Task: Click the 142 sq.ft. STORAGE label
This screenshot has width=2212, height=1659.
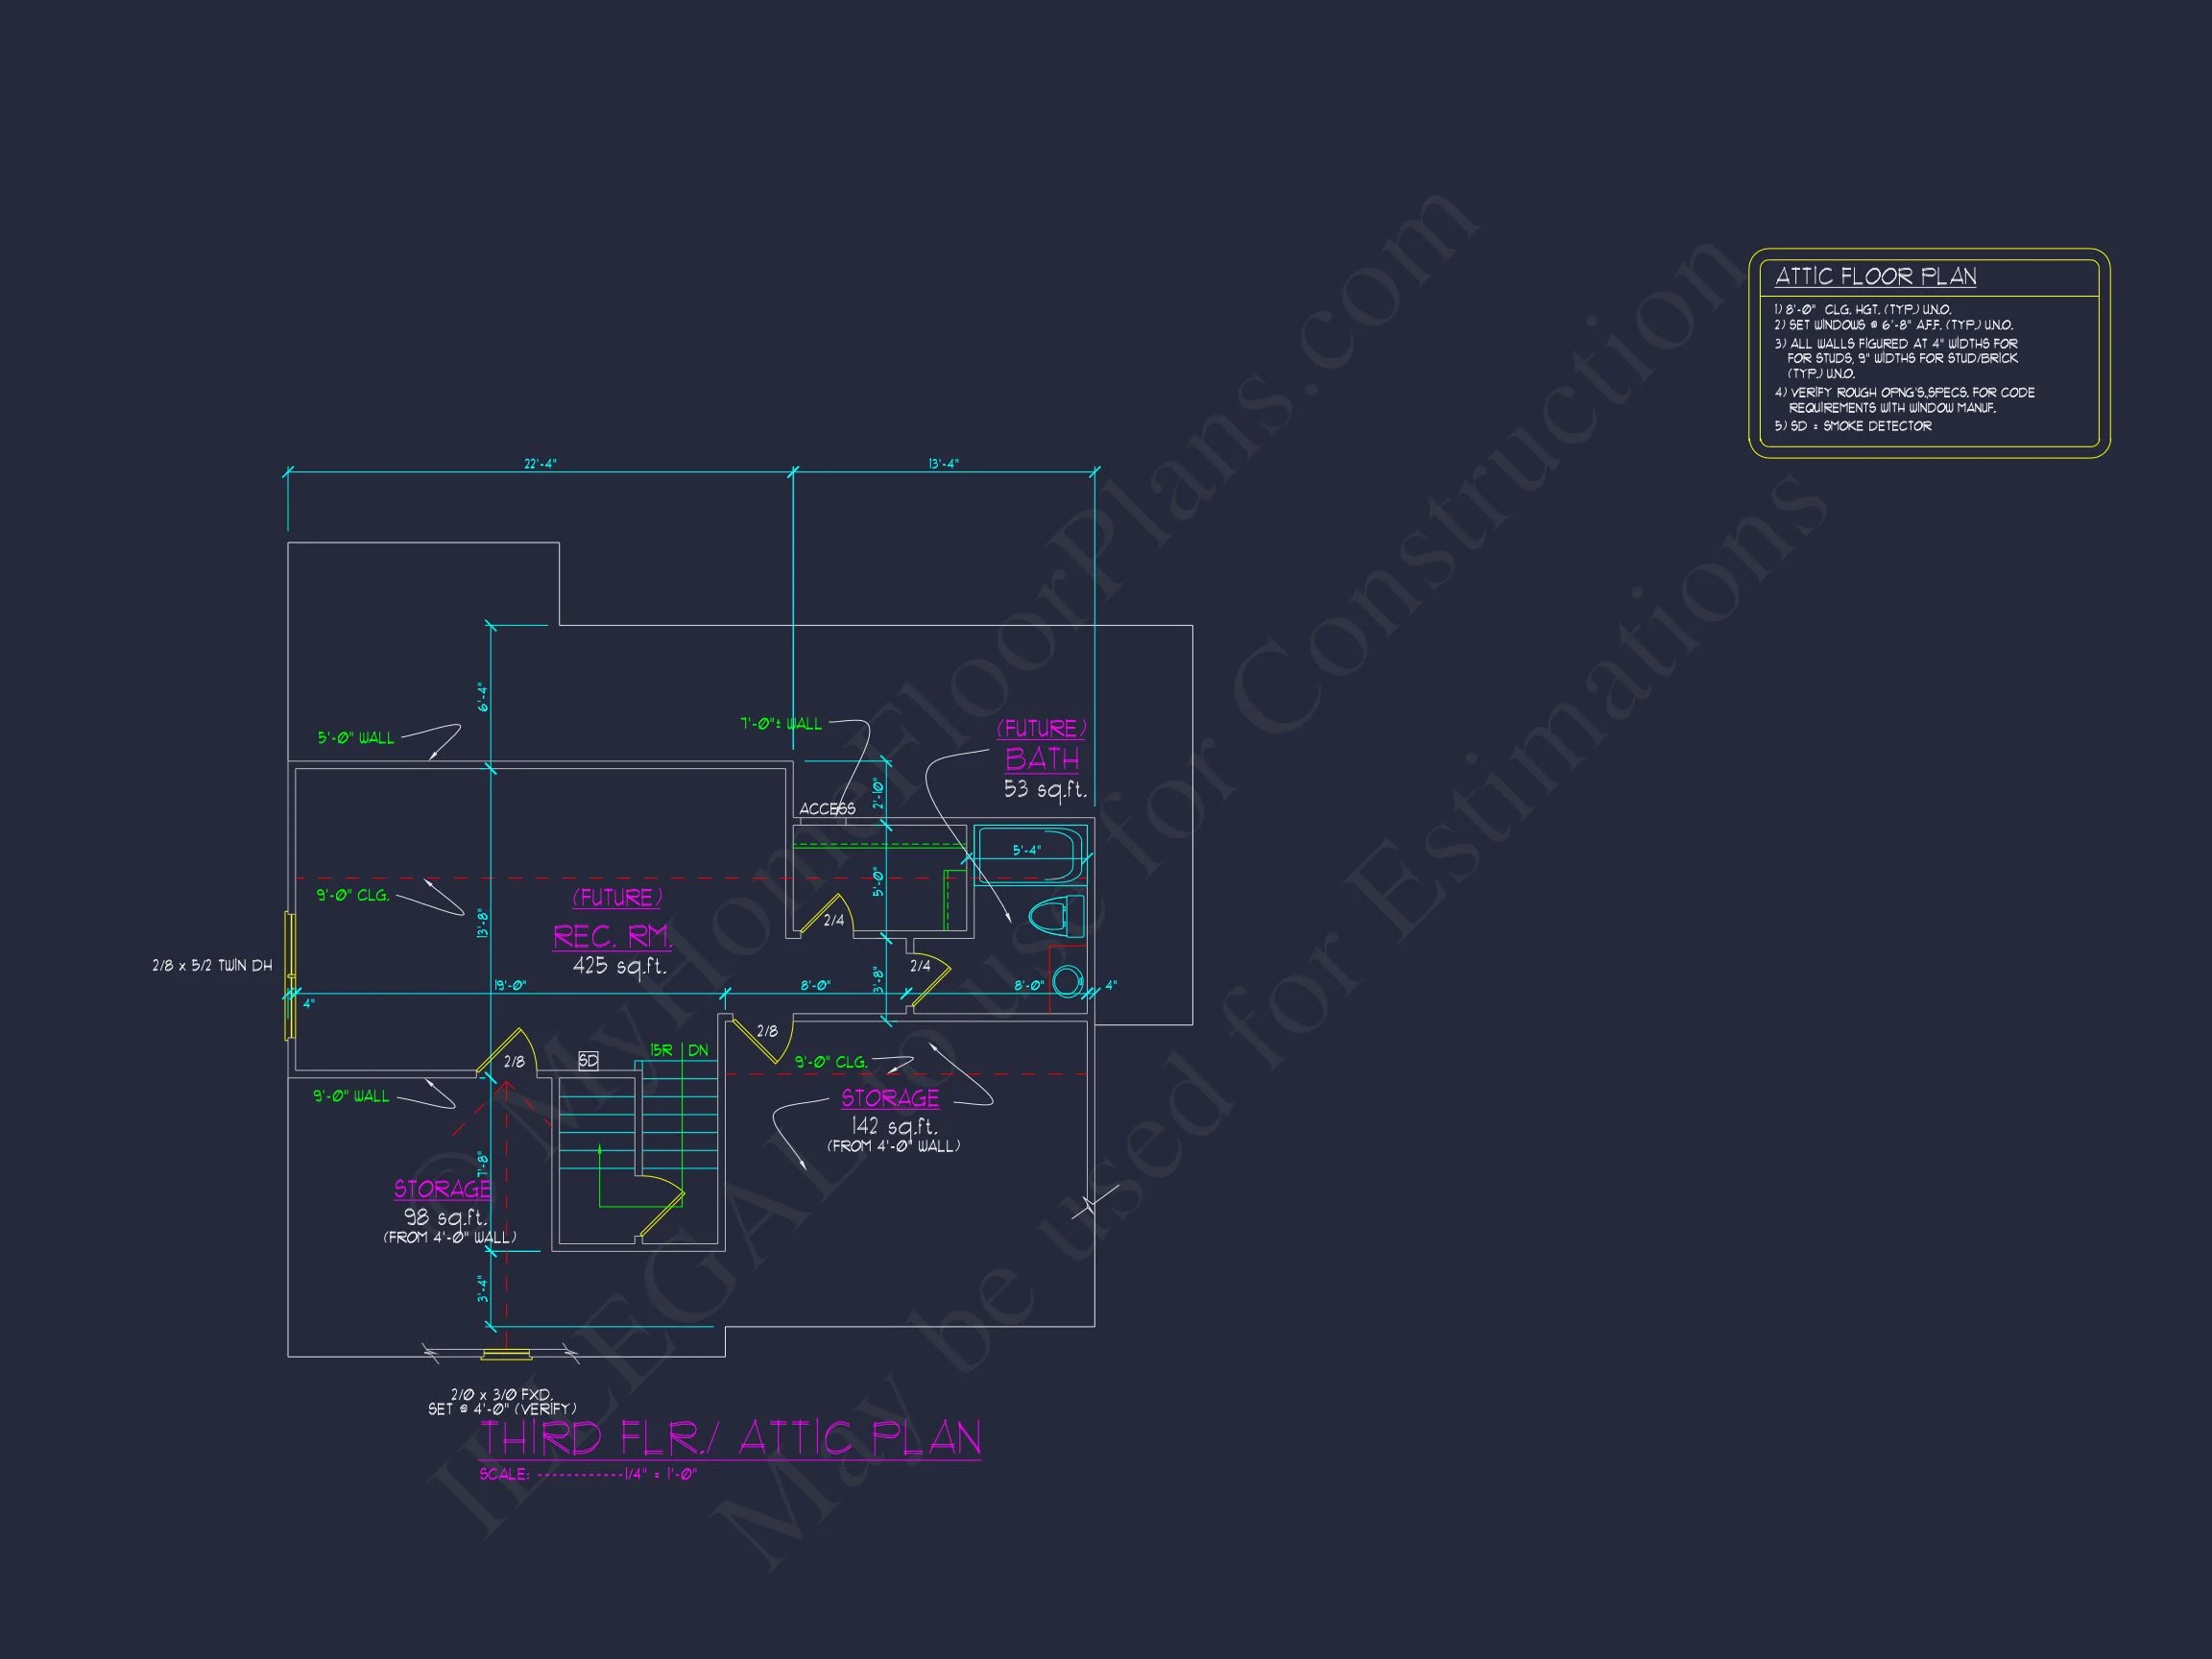Action: click(x=890, y=1099)
